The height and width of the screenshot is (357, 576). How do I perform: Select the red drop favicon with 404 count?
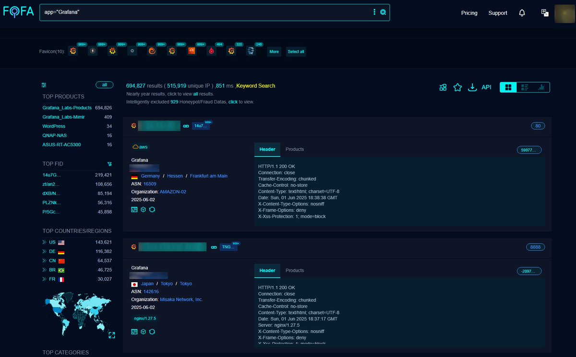coord(211,51)
